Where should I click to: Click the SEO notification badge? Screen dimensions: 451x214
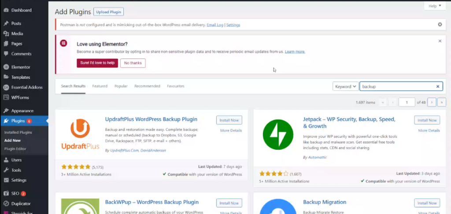click(23, 194)
